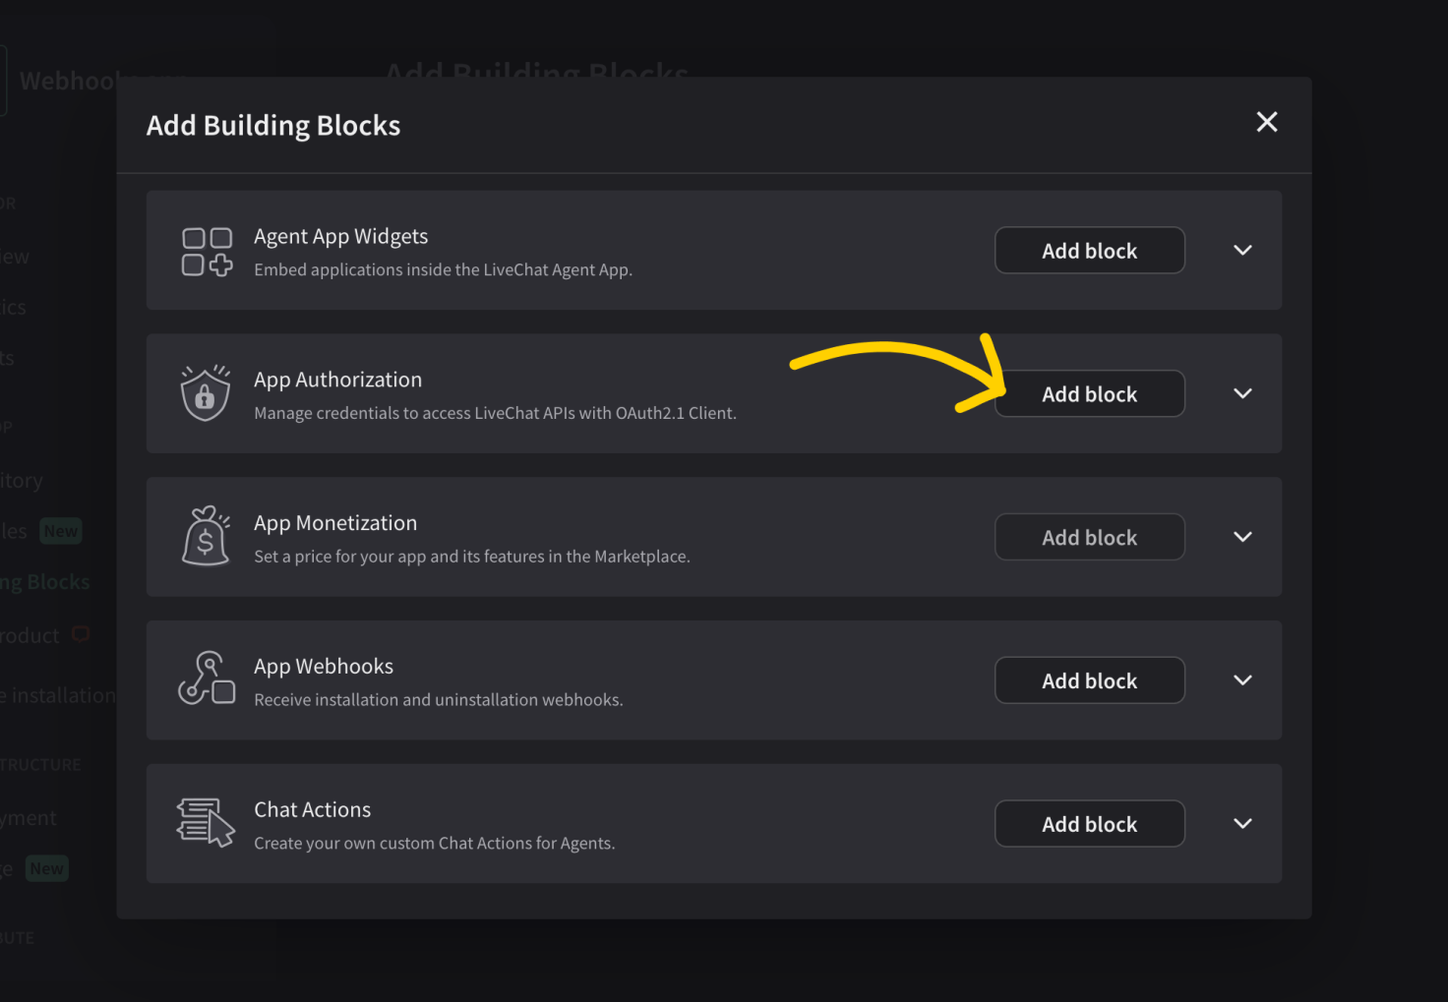The height and width of the screenshot is (1002, 1448).
Task: Click the Agent App Widgets grid icon
Action: (207, 252)
